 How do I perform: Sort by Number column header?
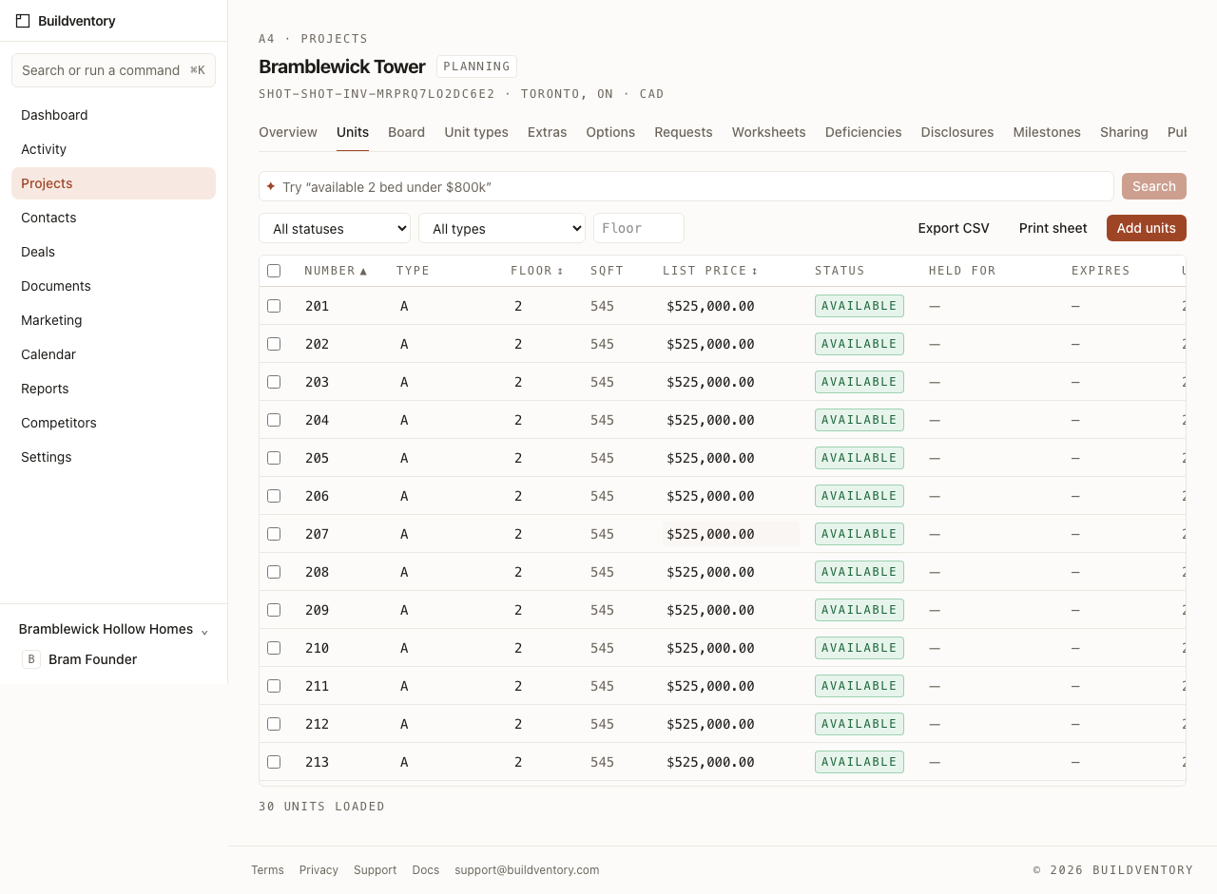(x=336, y=271)
